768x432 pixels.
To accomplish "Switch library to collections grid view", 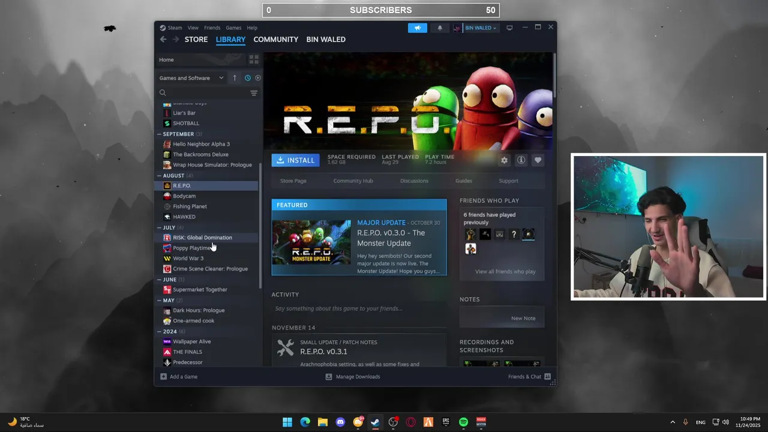I will click(254, 59).
